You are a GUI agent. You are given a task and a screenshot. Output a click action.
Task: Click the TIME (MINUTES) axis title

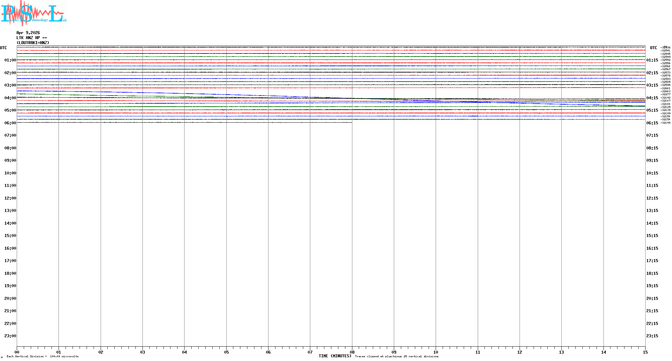[335, 356]
